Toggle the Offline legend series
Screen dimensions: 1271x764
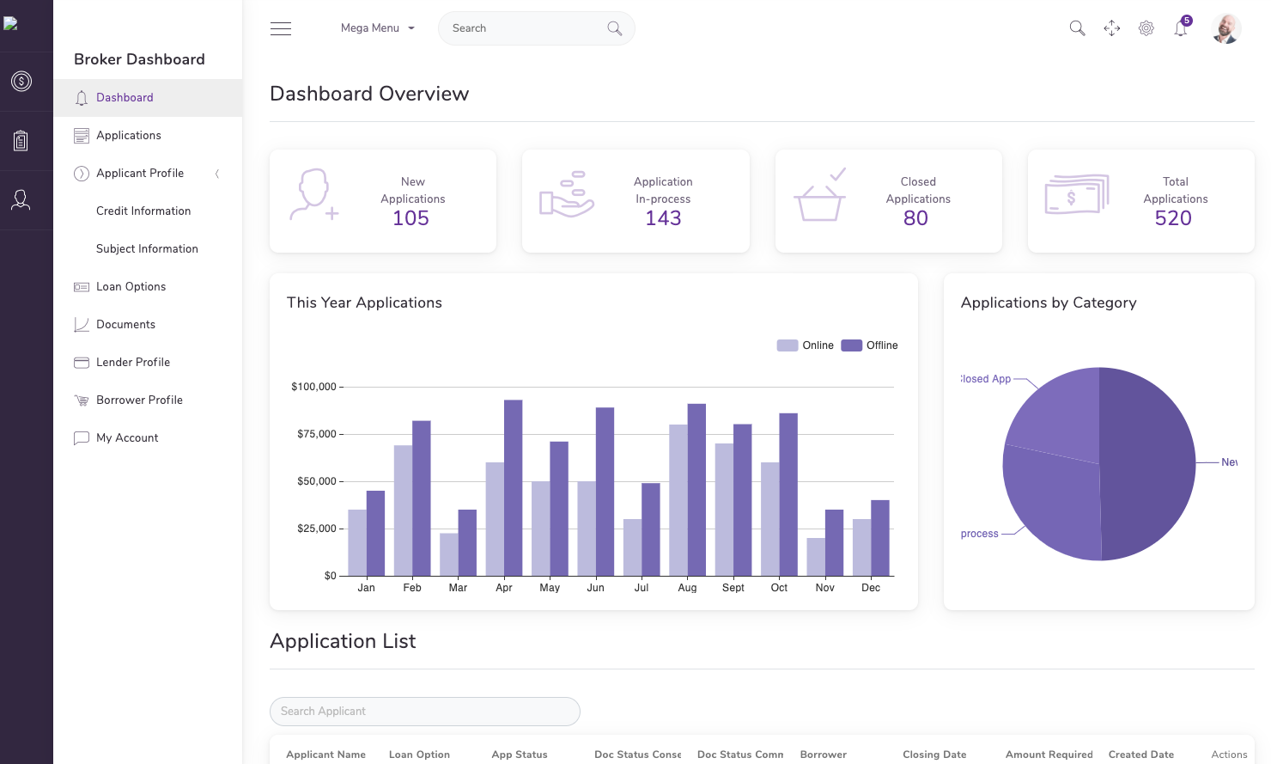[869, 345]
